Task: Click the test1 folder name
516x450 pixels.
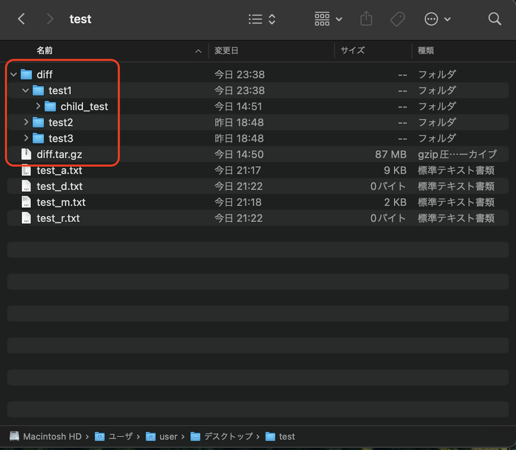Action: (60, 90)
